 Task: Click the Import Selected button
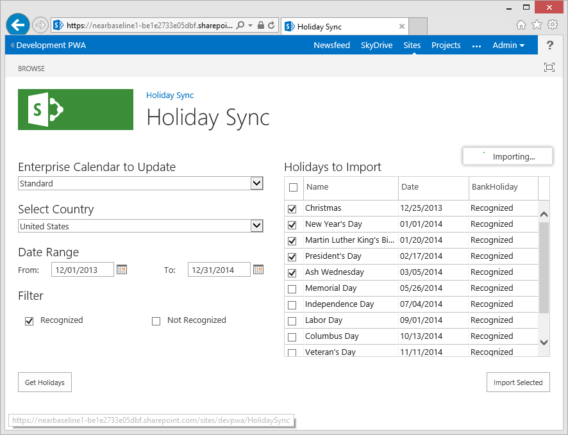pos(517,382)
